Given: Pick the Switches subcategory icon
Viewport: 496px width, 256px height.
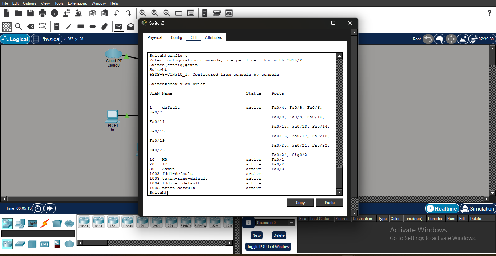Looking at the screenshot, I should (x=20, y=244).
